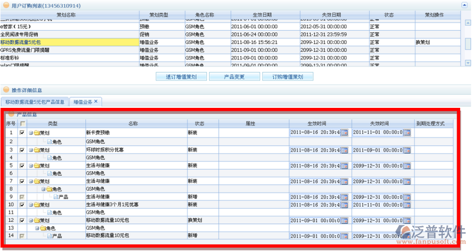Collapse row 7 策划 tree node
The width and height of the screenshot is (472, 251).
click(x=31, y=181)
